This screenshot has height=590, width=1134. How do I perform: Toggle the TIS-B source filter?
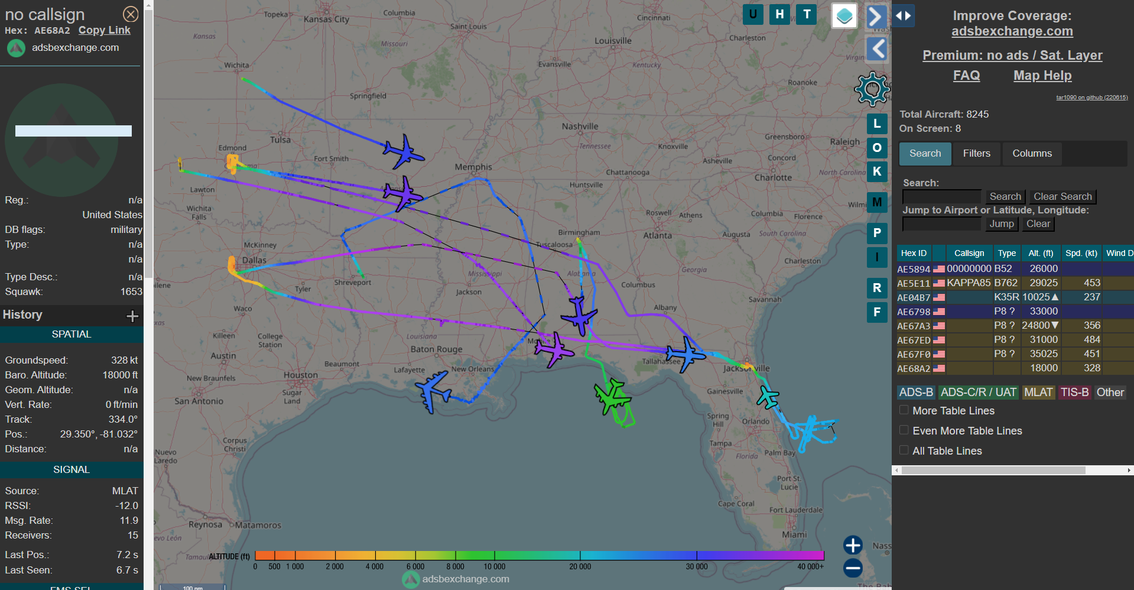tap(1074, 393)
